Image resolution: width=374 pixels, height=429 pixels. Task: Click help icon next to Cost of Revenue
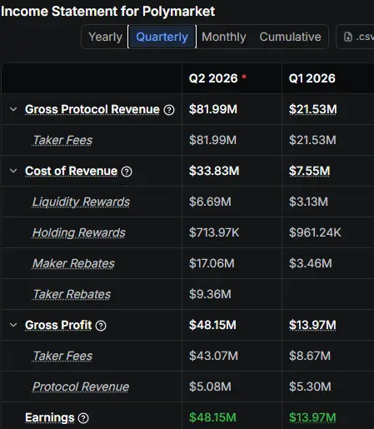point(127,172)
